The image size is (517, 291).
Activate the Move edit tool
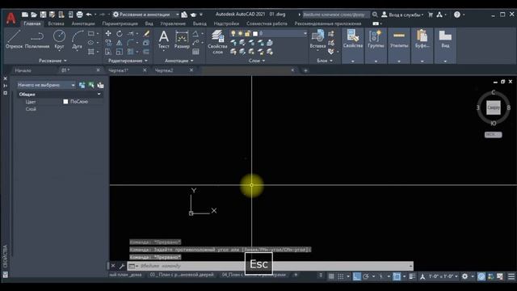point(108,34)
